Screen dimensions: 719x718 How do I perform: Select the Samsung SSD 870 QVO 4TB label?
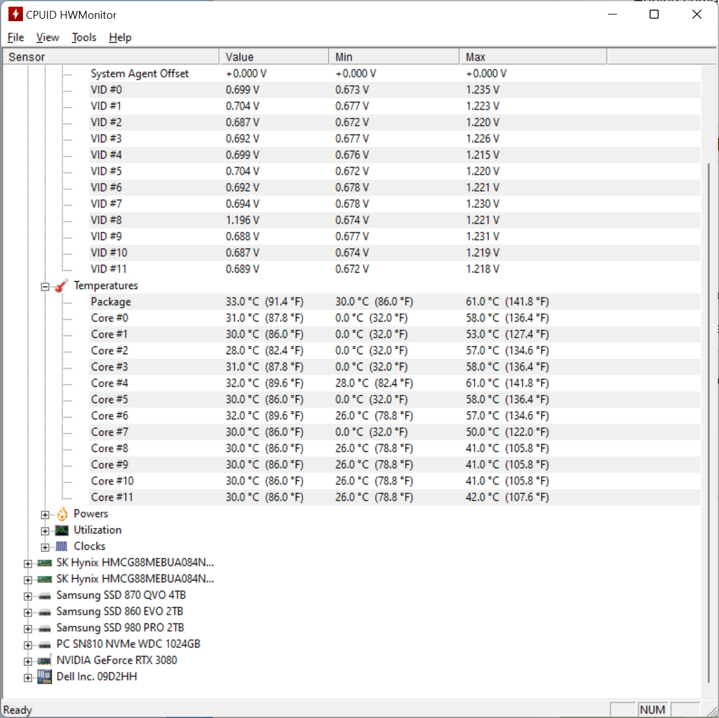pyautogui.click(x=121, y=595)
